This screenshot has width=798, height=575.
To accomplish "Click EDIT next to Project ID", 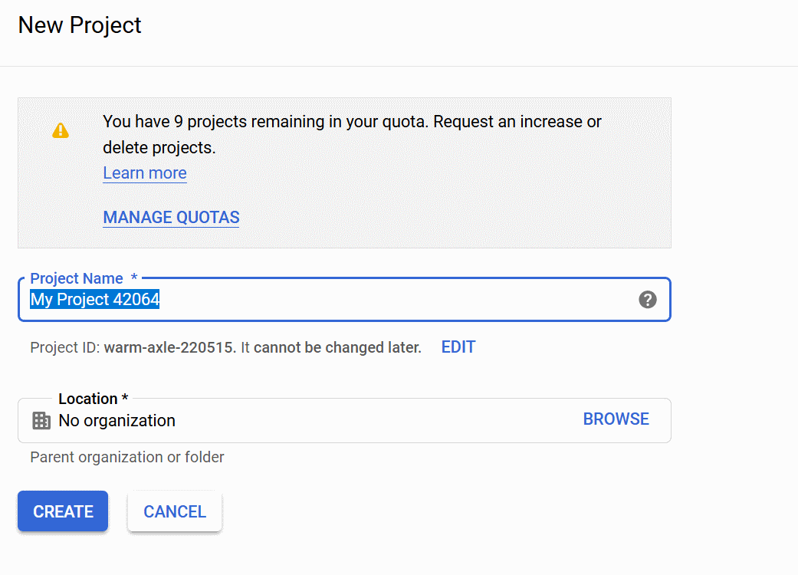I will click(x=458, y=347).
